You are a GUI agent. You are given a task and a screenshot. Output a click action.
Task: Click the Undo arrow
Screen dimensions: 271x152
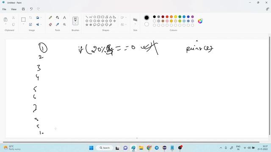[31, 9]
